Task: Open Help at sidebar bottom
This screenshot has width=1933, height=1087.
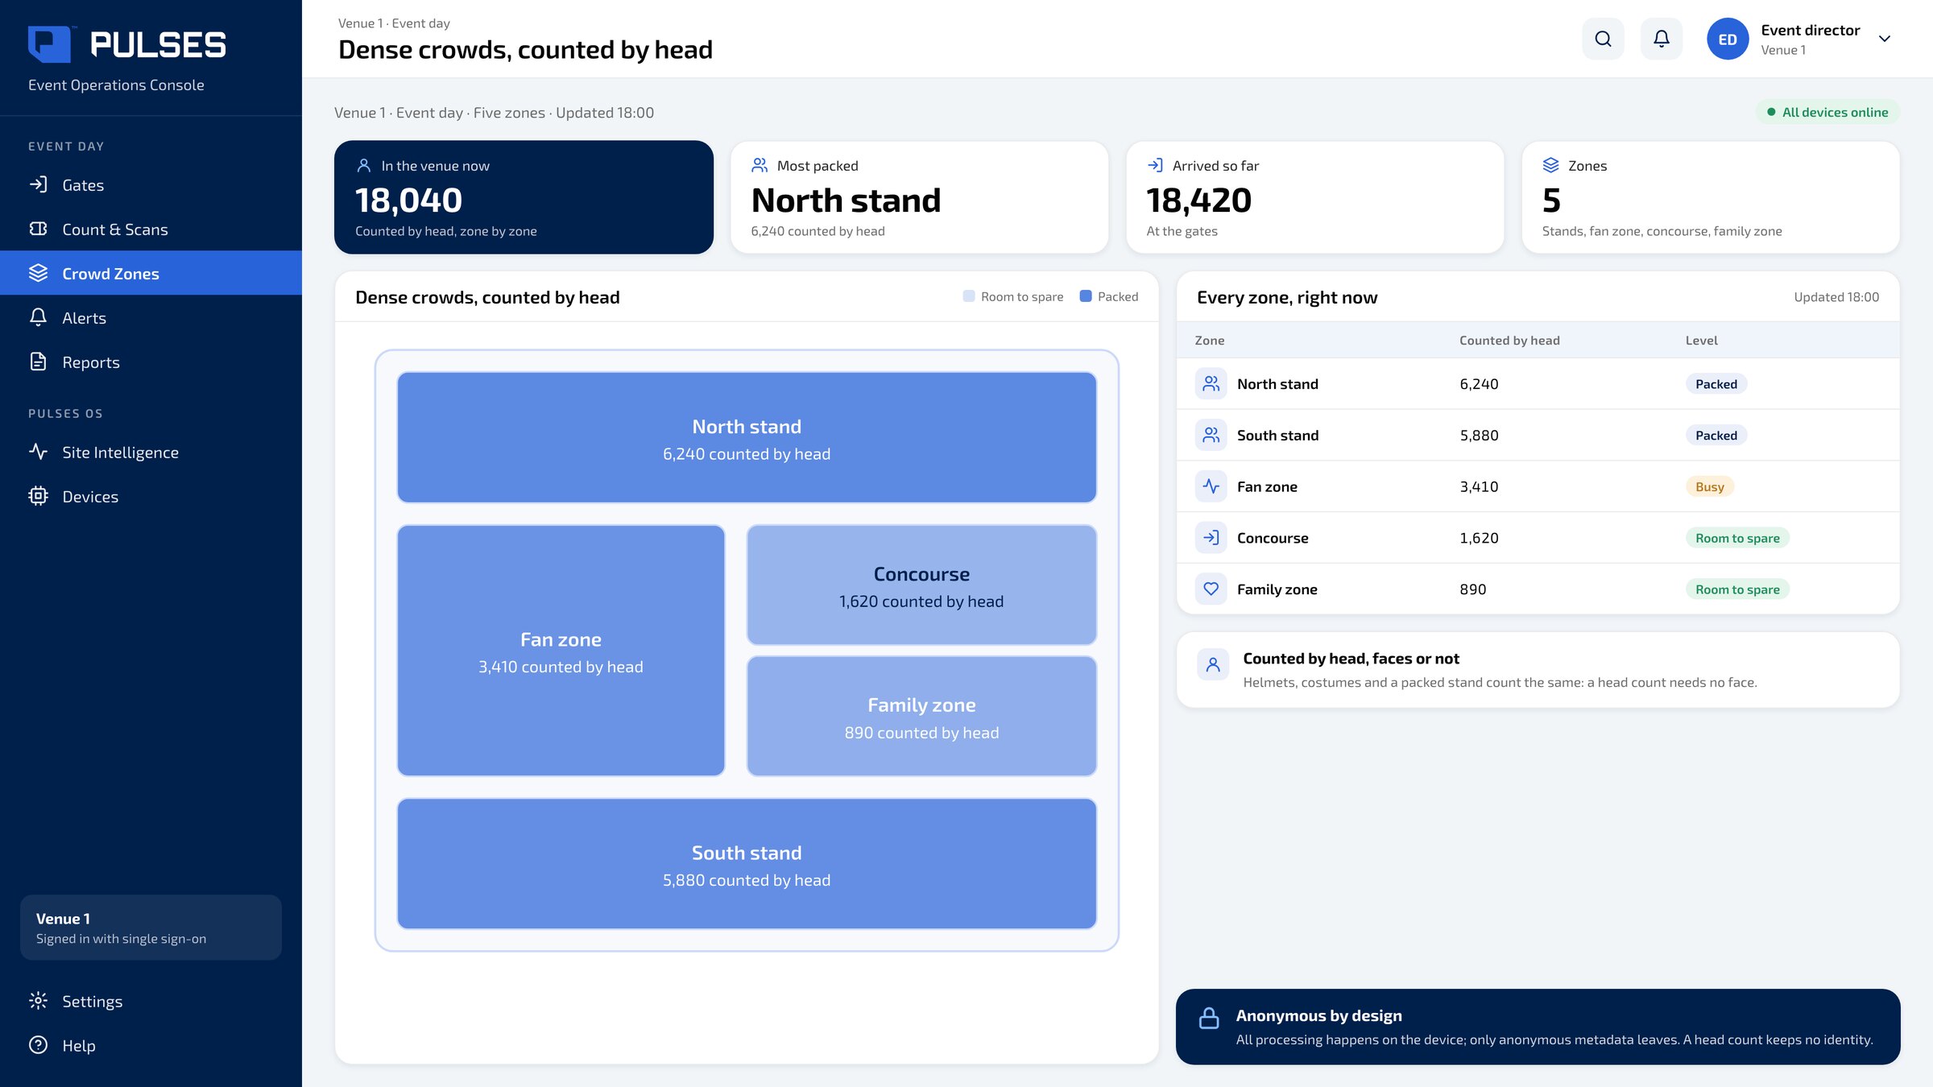Action: point(151,1045)
